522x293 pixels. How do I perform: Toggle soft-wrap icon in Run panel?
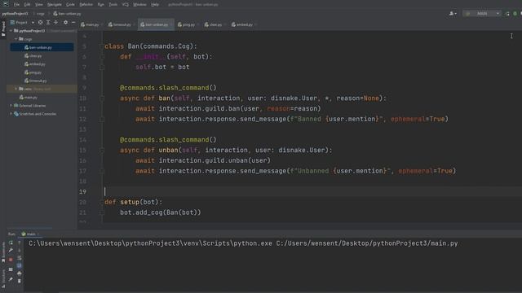pyautogui.click(x=20, y=258)
